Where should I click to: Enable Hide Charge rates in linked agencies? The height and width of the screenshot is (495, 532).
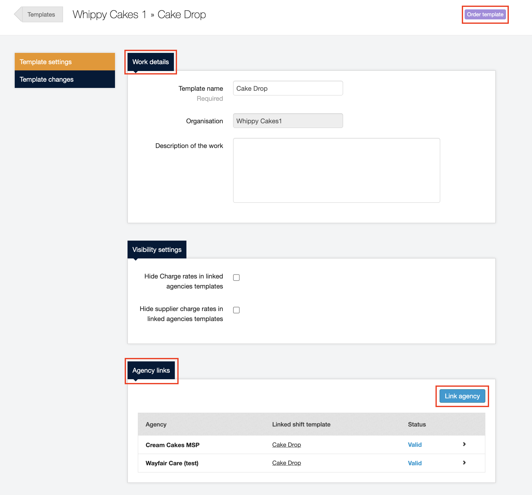[236, 278]
